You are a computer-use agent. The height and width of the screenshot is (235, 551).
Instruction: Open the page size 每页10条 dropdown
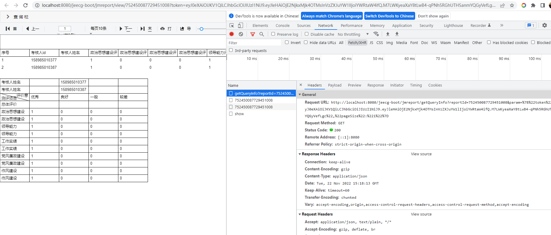[x=99, y=29]
